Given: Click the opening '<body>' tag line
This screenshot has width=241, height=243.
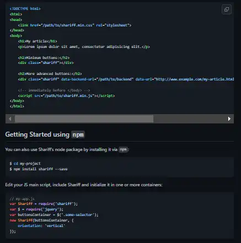Looking at the screenshot, I should (x=16, y=36).
